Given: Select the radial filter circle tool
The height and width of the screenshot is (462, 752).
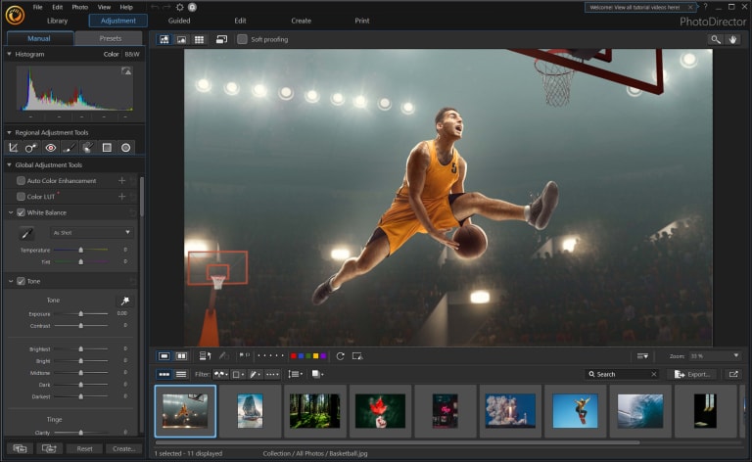Looking at the screenshot, I should tap(126, 148).
